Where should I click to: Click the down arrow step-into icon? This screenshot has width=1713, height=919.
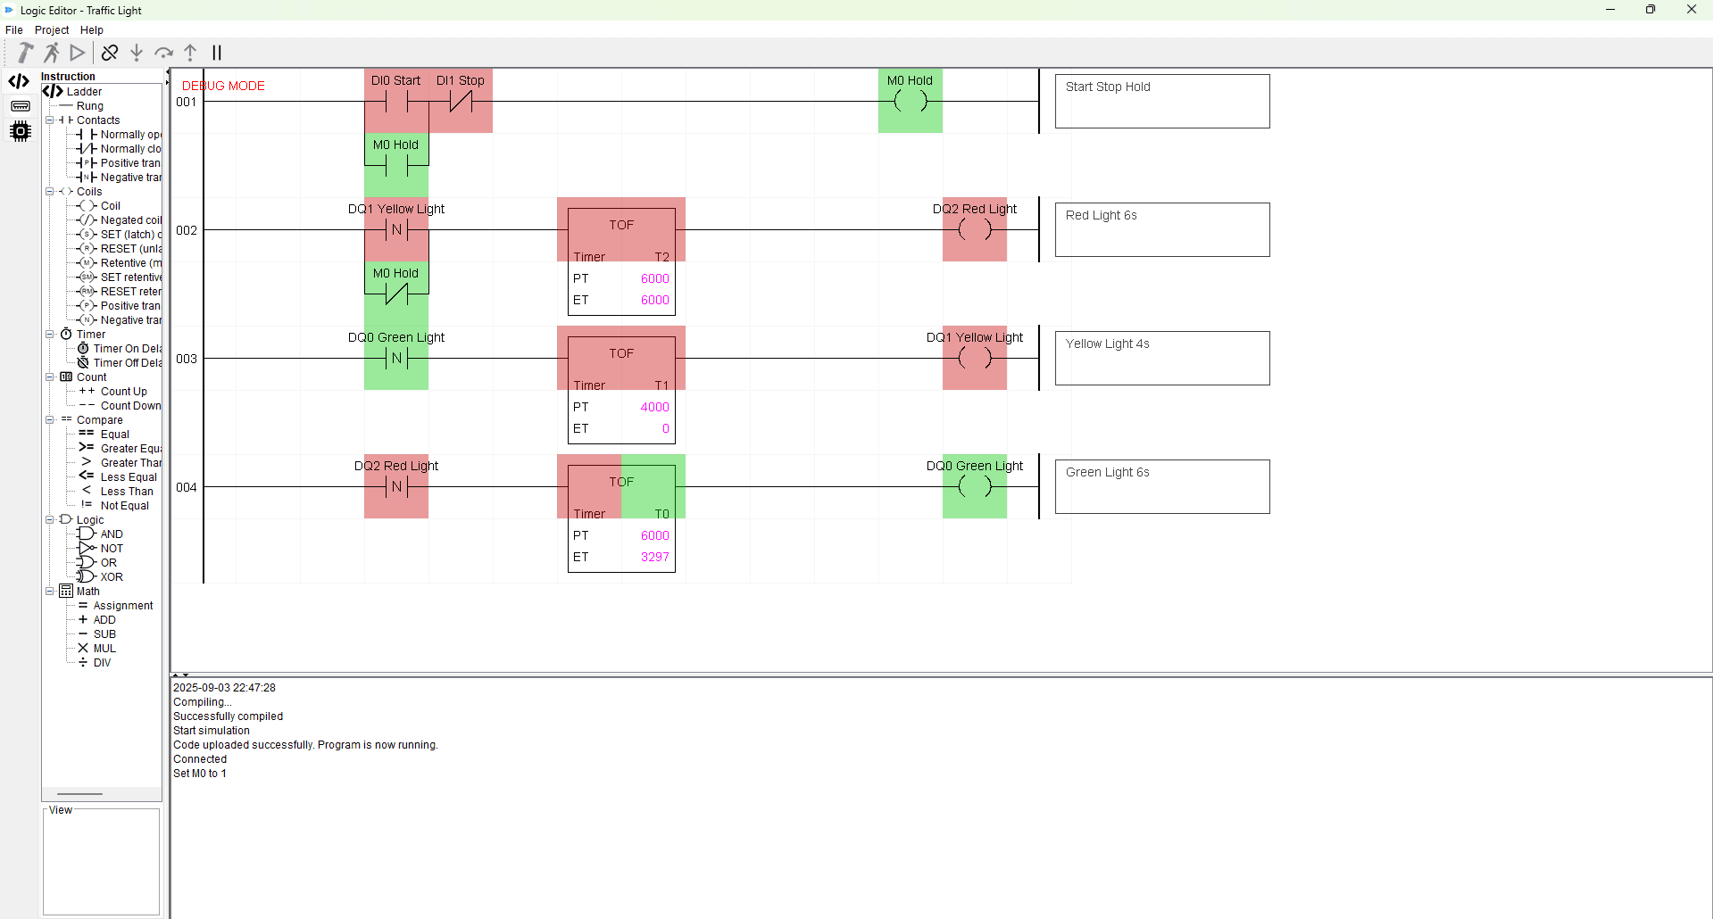(137, 53)
